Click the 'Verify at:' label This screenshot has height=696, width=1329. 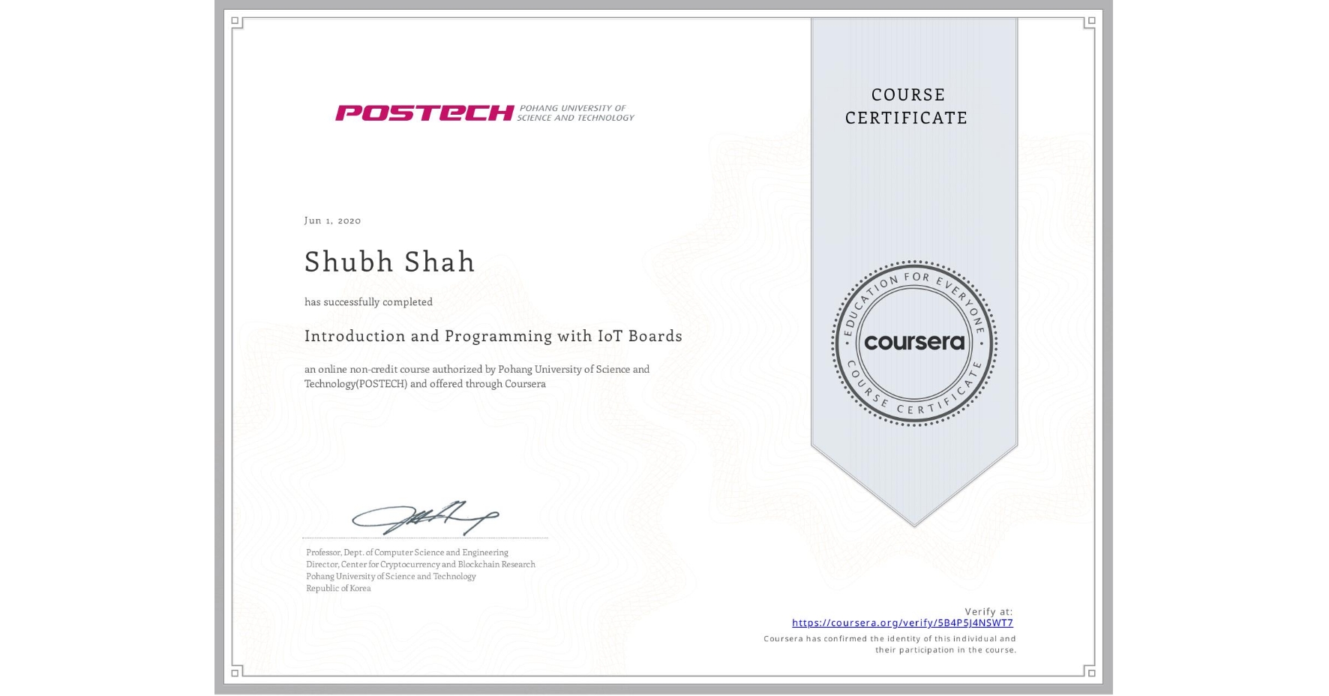[x=988, y=610]
